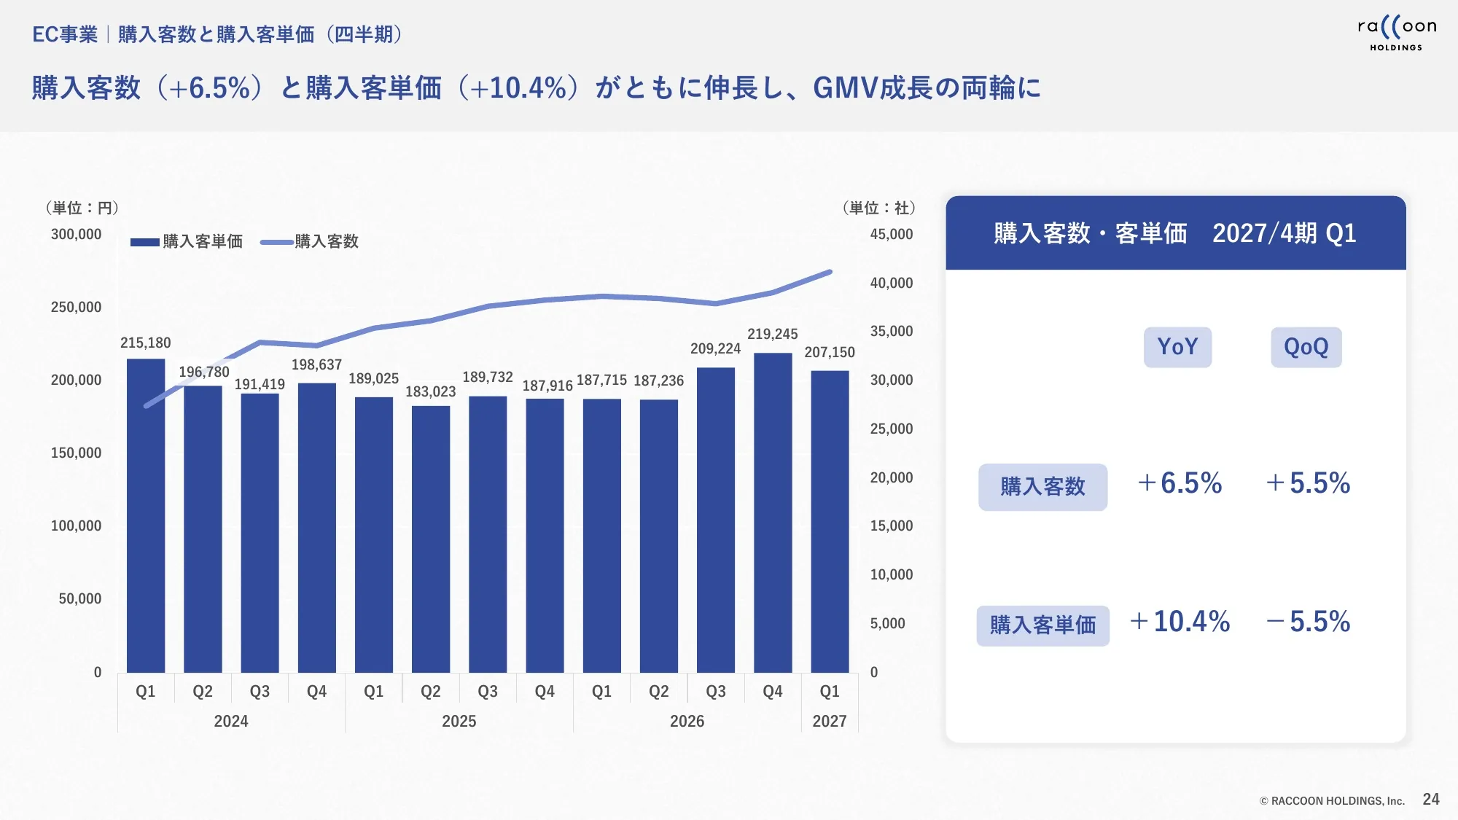Viewport: 1458px width, 820px height.
Task: Click the 購入客単価 row label in panel
Action: point(1042,625)
